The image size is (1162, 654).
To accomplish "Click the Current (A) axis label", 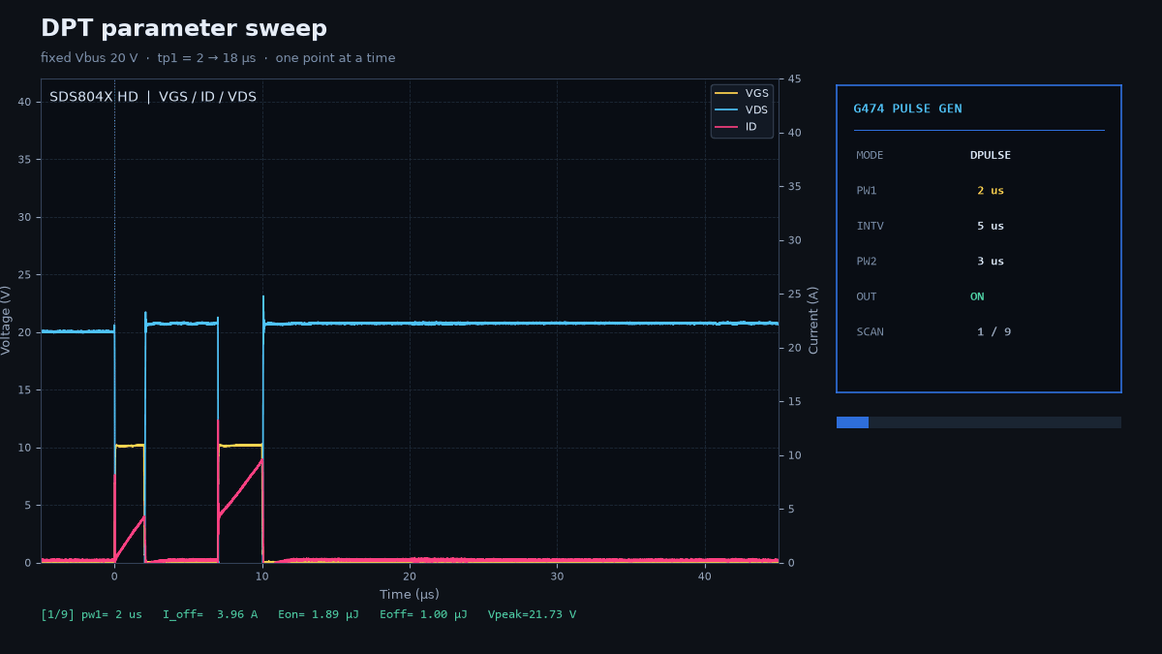I will tap(813, 320).
